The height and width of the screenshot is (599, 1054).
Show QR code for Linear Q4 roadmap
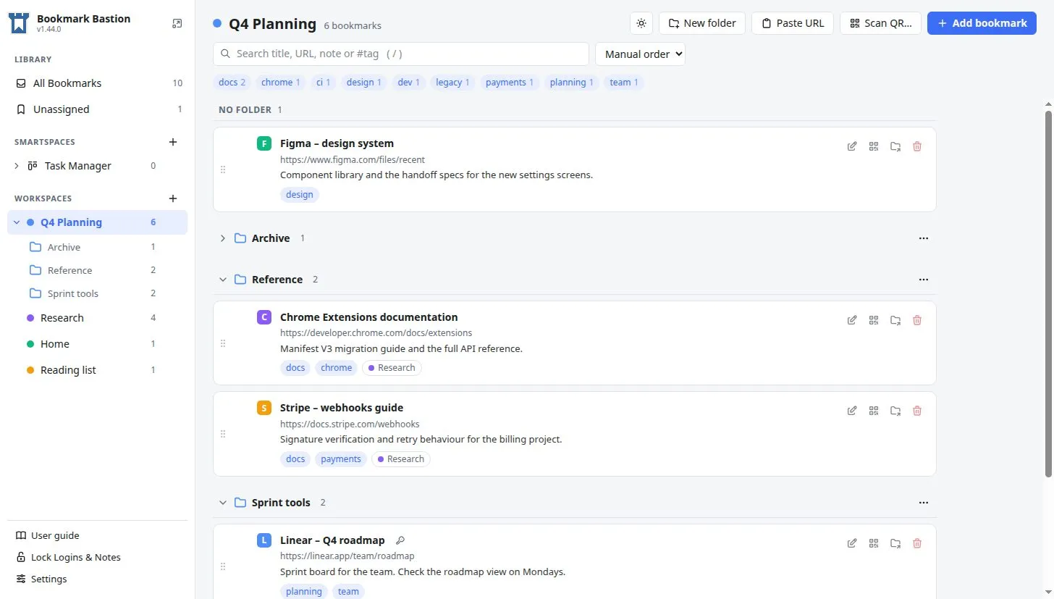click(x=874, y=543)
